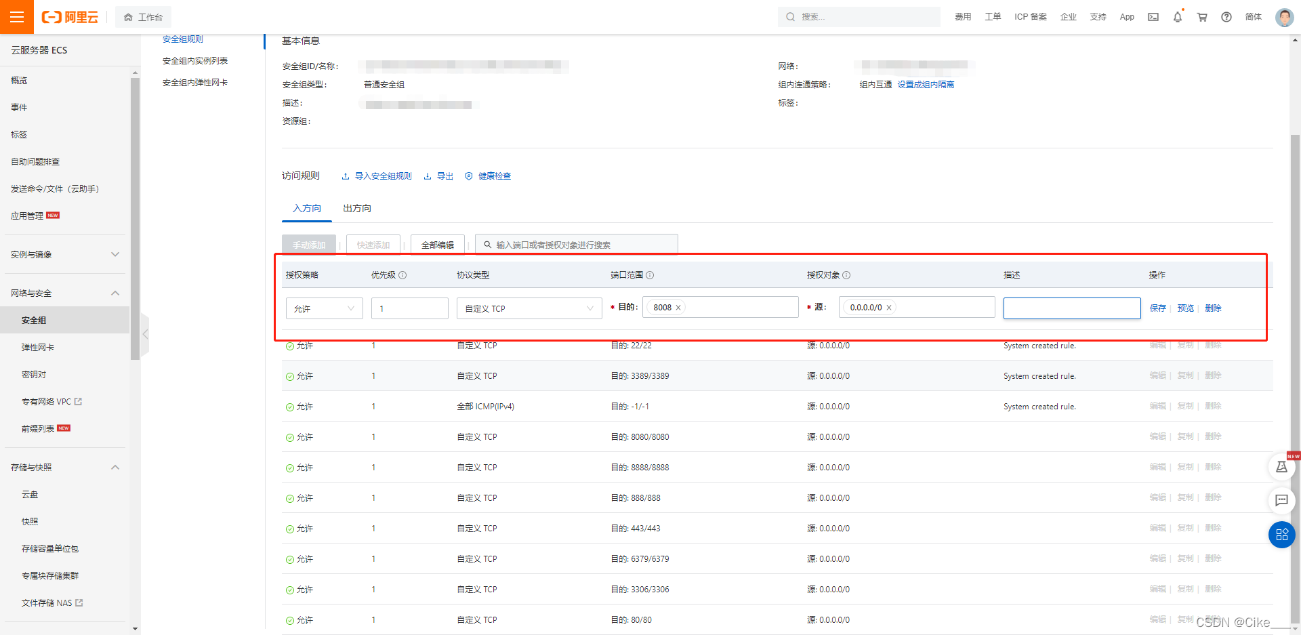1301x635 pixels.
Task: Show authorization object info icon
Action: (846, 275)
